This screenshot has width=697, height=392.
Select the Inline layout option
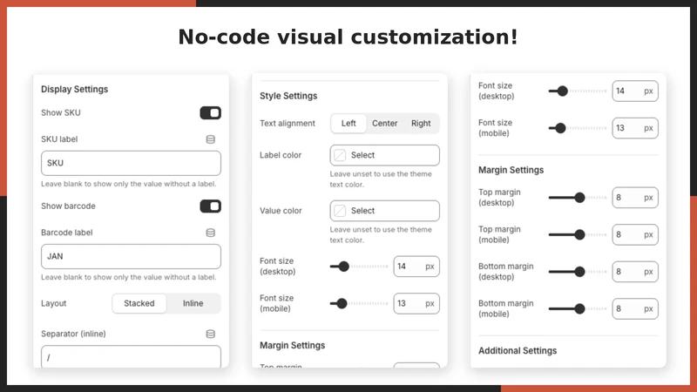193,303
